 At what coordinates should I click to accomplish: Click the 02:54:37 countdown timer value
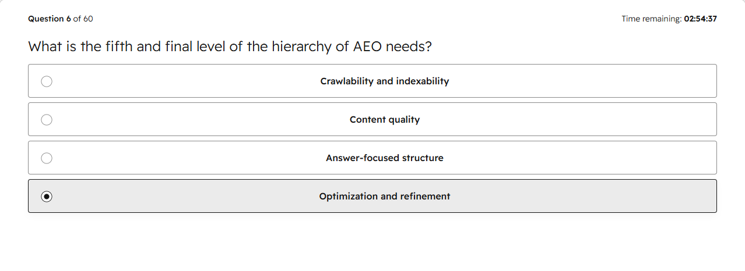[701, 19]
